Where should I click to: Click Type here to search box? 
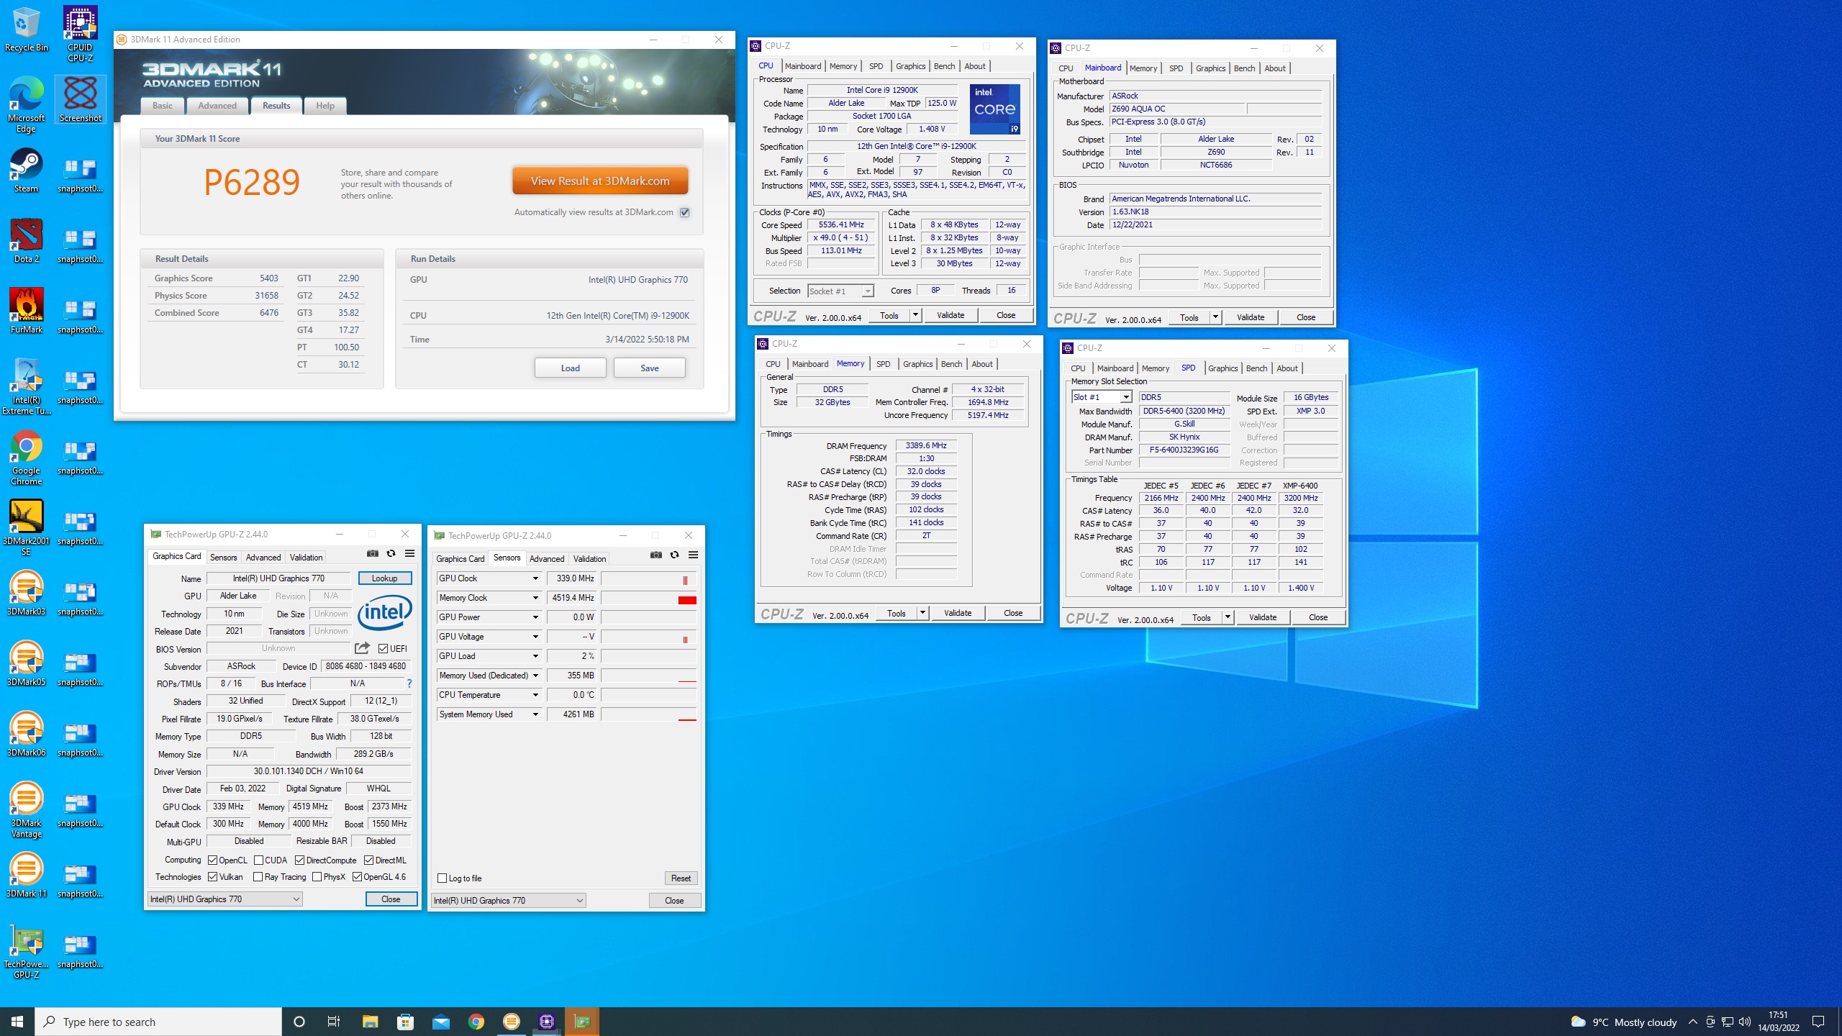point(158,1022)
